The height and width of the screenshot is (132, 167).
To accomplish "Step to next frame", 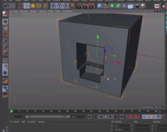I will (110, 117).
